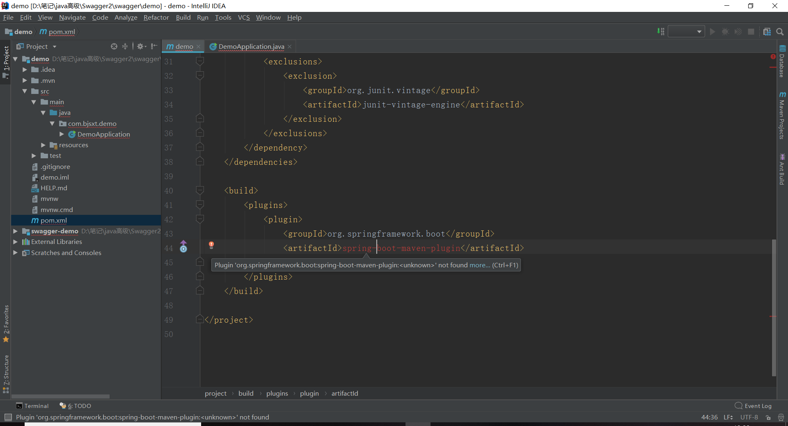
Task: Toggle the Z: Structure tool window
Action: tap(6, 374)
